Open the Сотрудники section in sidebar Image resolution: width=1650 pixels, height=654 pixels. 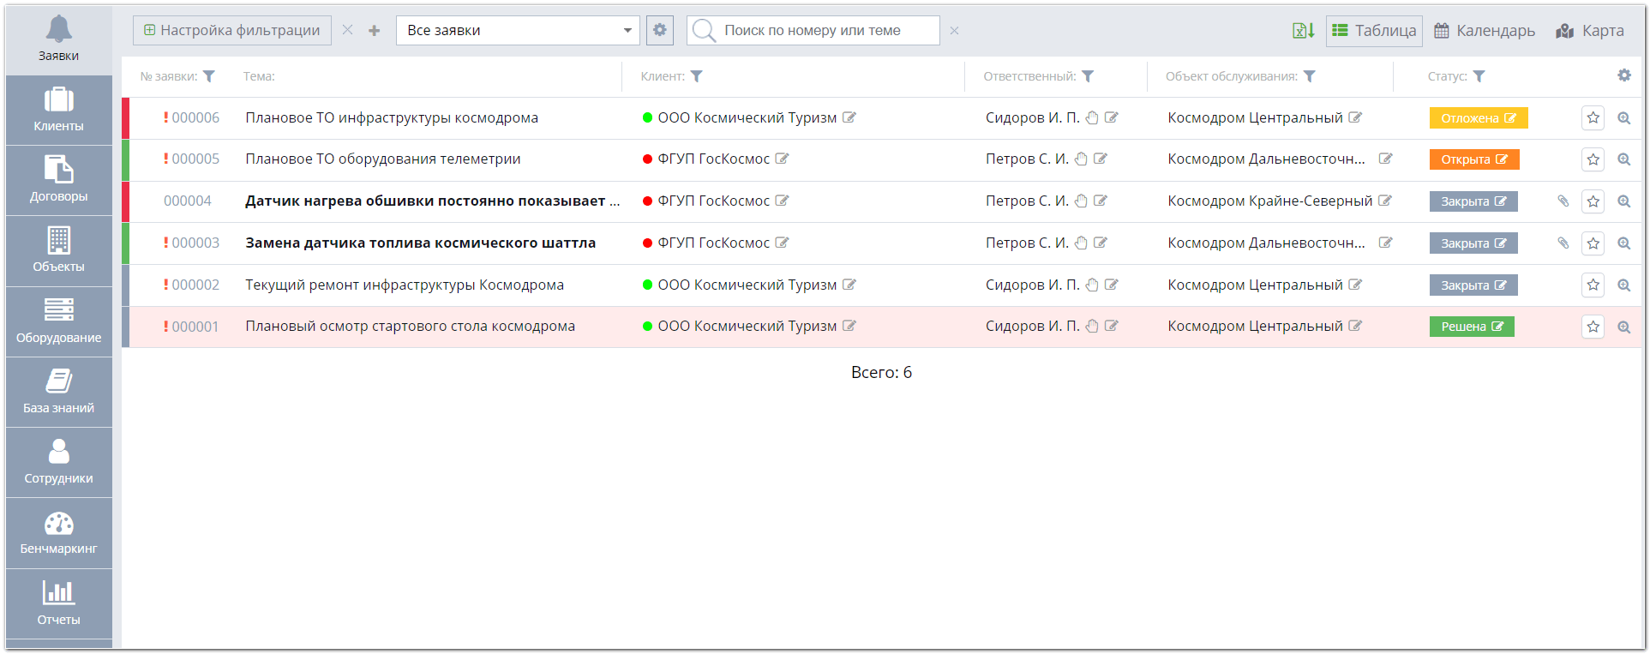click(58, 463)
